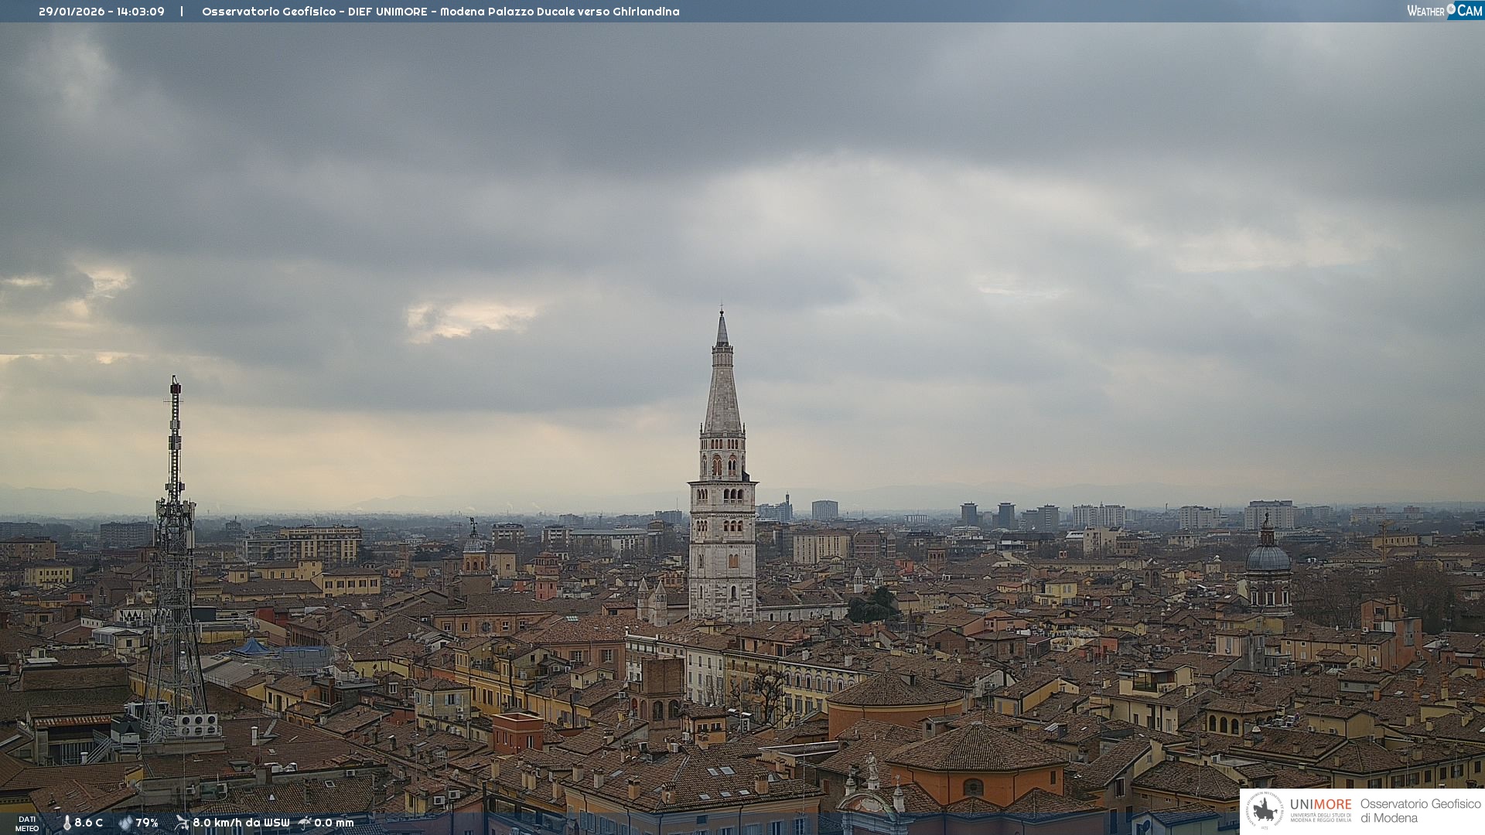Click the wind anemometer icon
1485x835 pixels.
[x=182, y=823]
